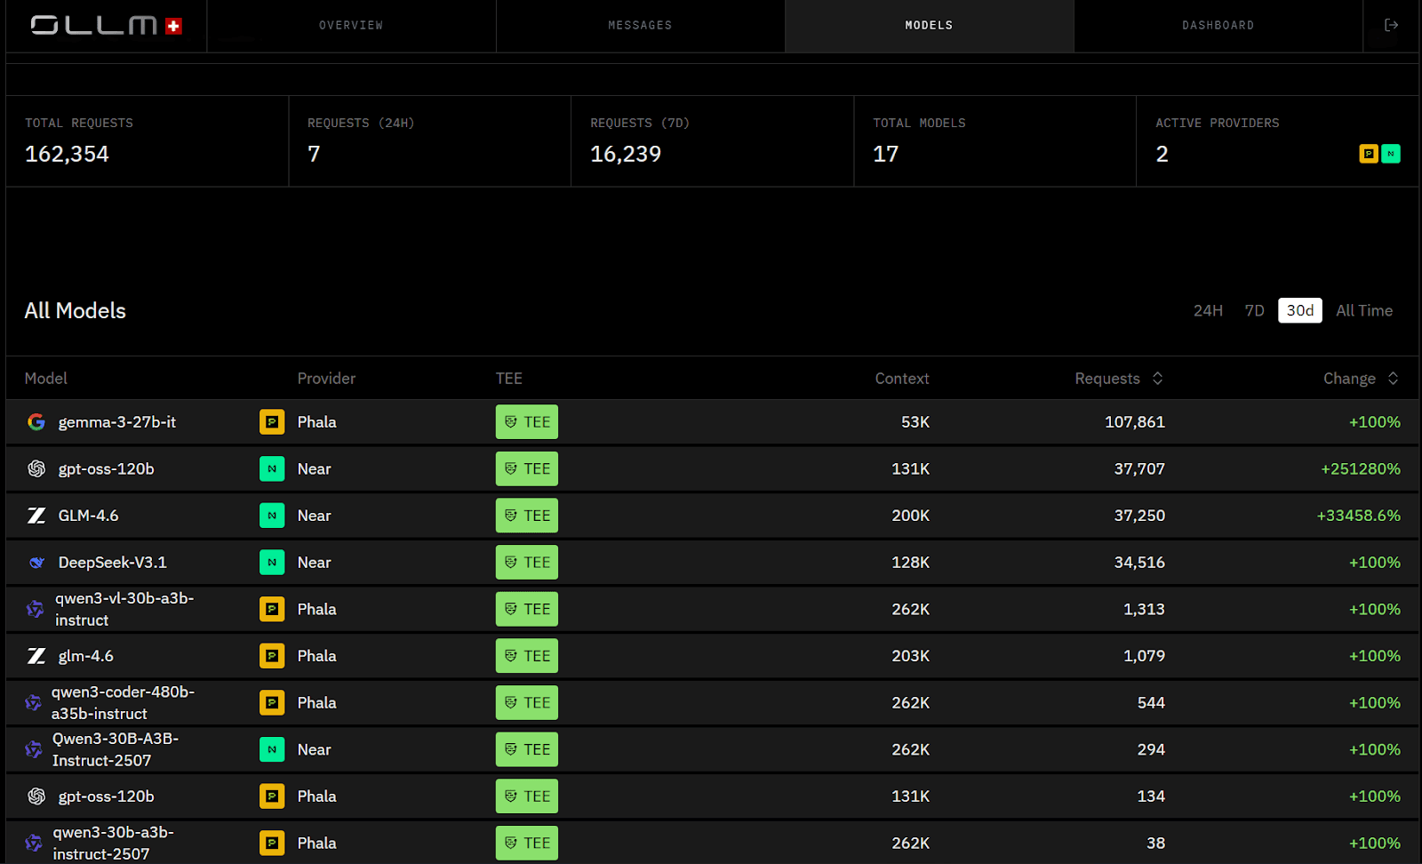Open the qwen3-vl-30b-a3b-instruct model
1422x864 pixels.
point(124,609)
